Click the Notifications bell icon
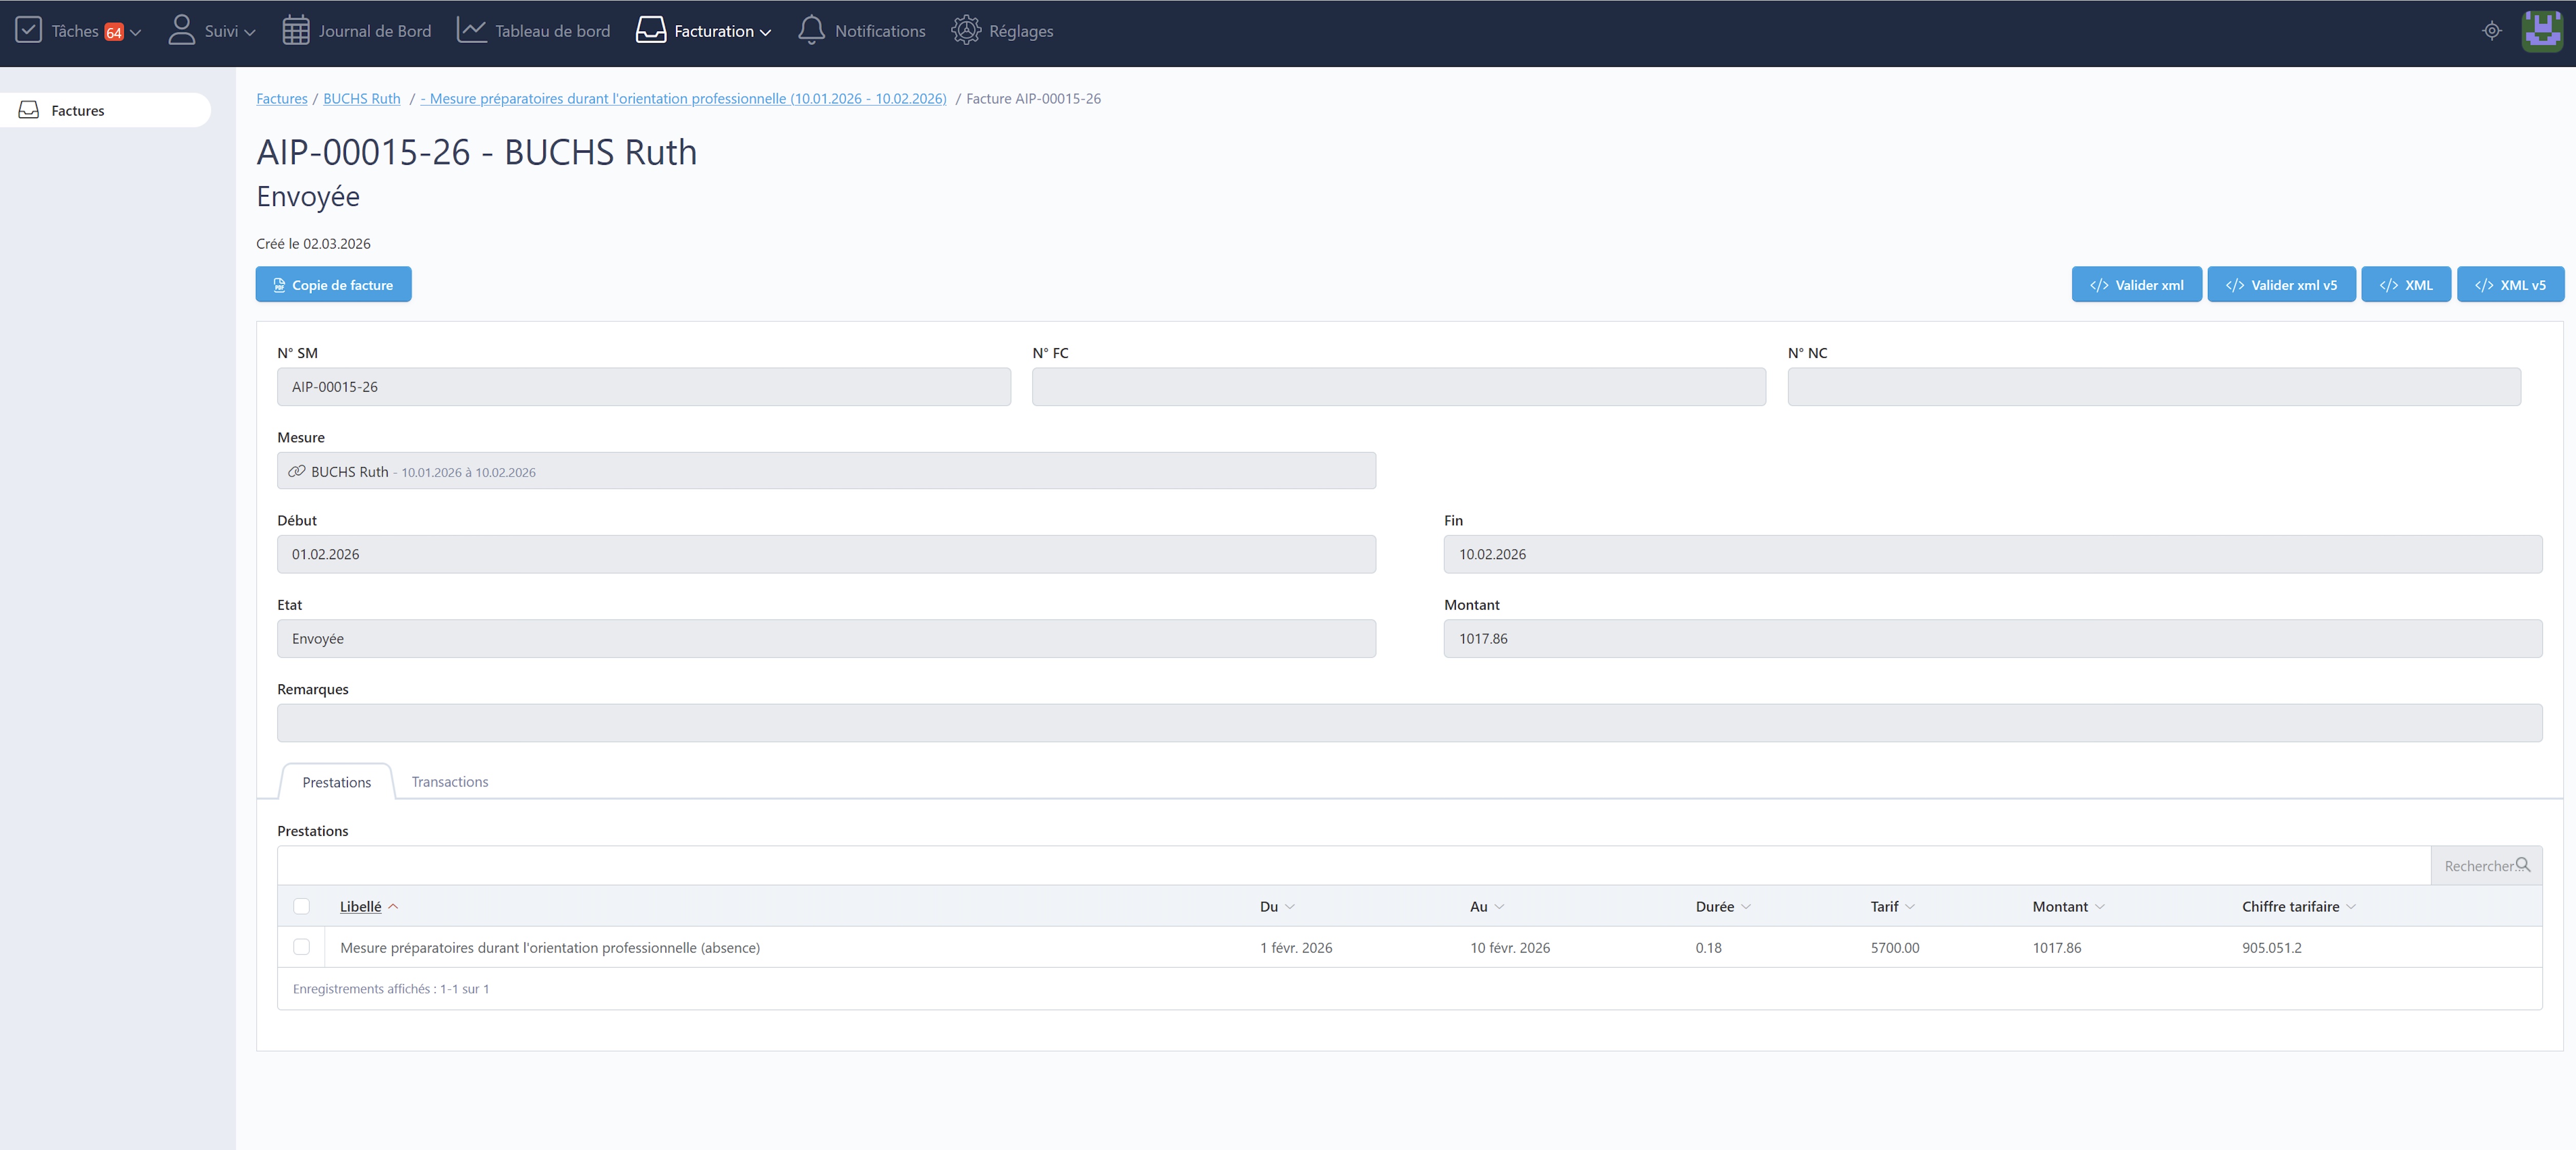Screen dimensions: 2576x1150 (x=811, y=30)
